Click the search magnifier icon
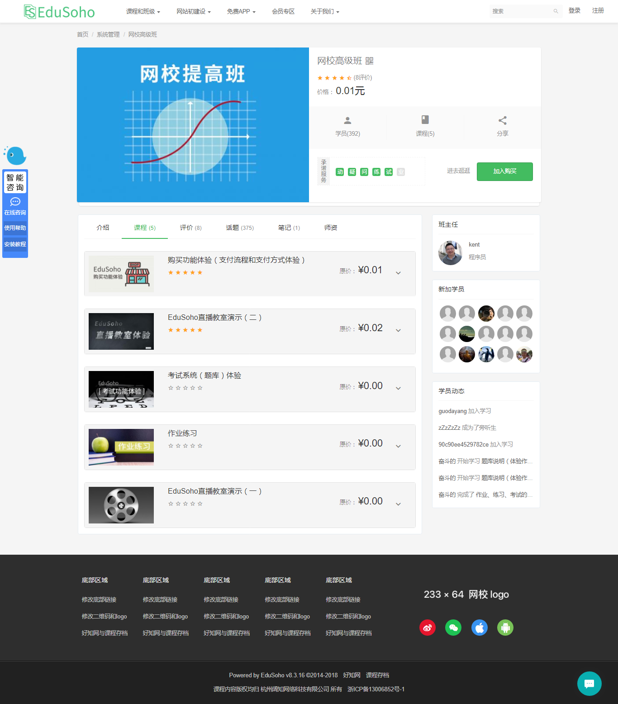This screenshot has width=618, height=704. 556,11
